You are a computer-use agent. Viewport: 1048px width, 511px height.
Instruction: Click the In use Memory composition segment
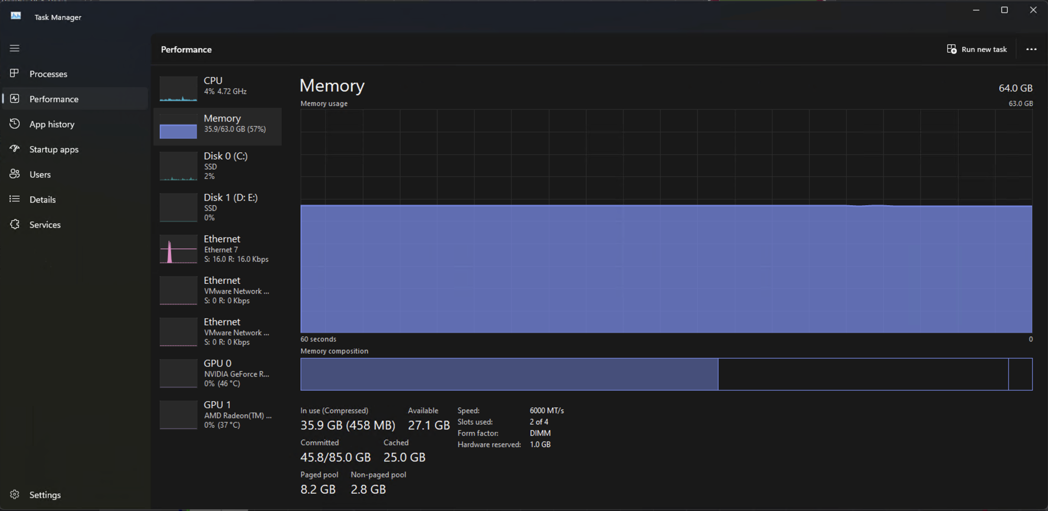[508, 374]
